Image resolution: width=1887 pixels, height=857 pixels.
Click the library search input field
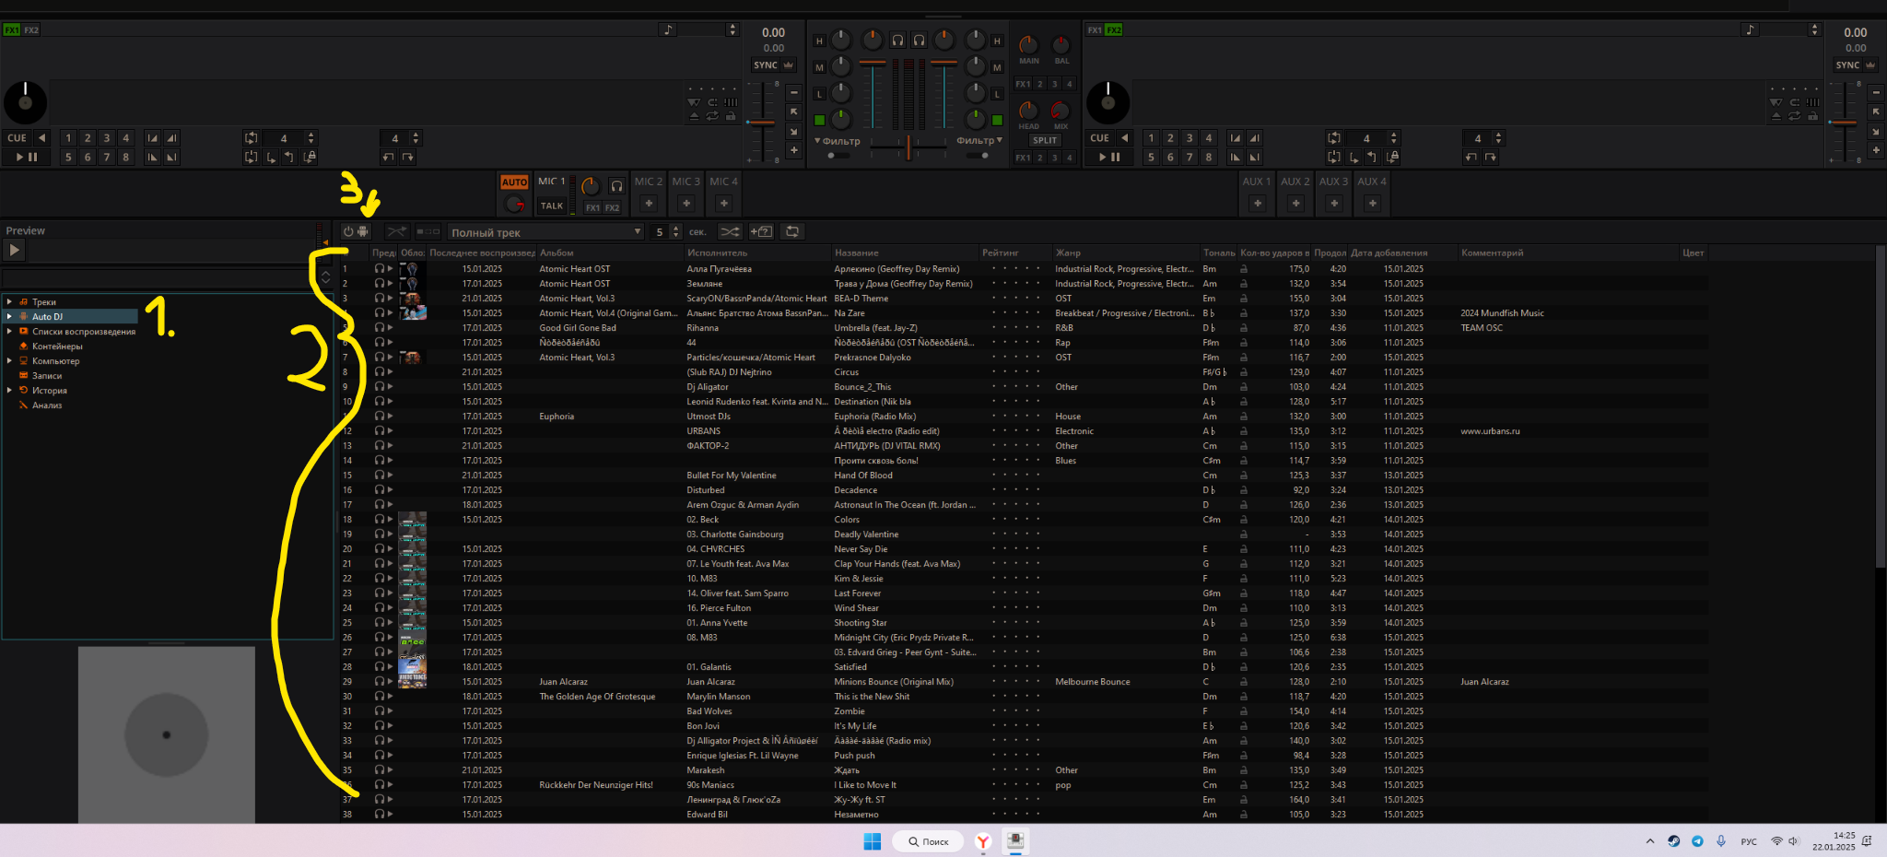158,277
